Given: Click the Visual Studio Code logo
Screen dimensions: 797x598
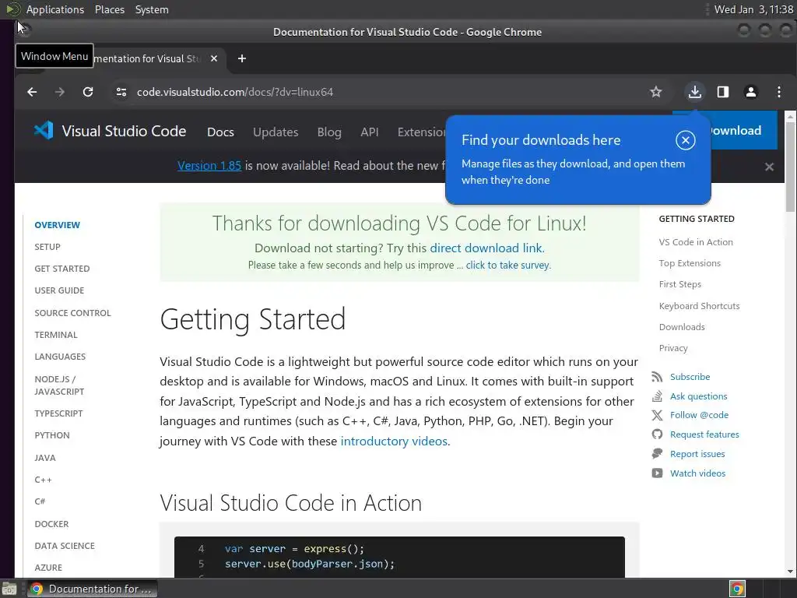Looking at the screenshot, I should click(x=44, y=131).
